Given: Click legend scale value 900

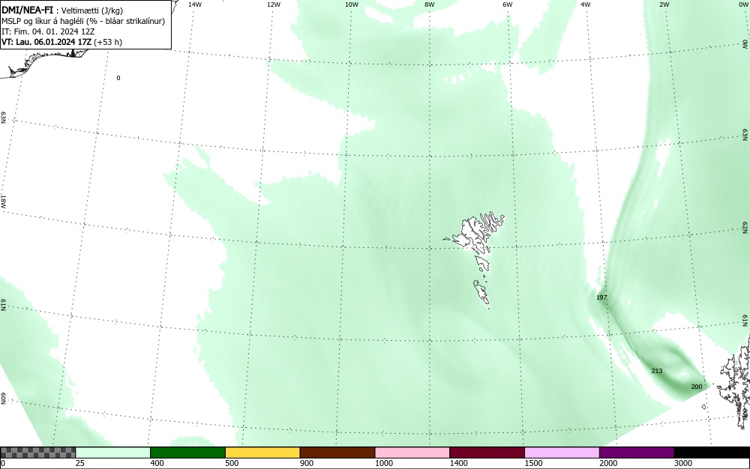Looking at the screenshot, I should tap(307, 463).
